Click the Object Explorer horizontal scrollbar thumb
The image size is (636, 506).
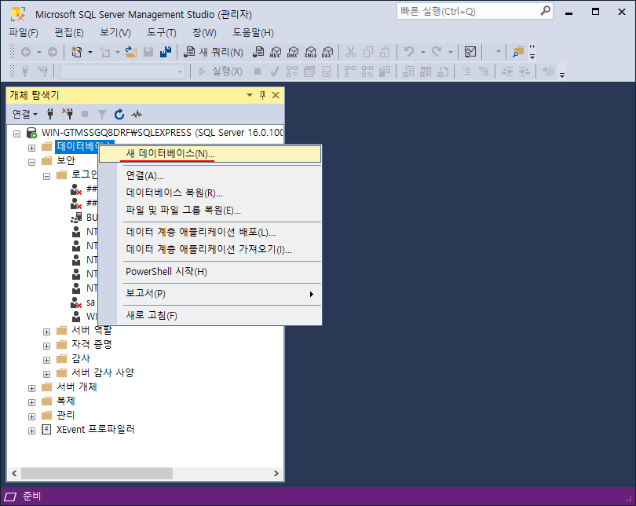[x=97, y=473]
